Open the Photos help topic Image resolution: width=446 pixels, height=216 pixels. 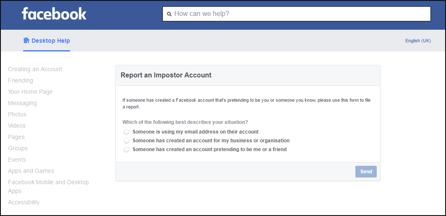[x=17, y=114]
